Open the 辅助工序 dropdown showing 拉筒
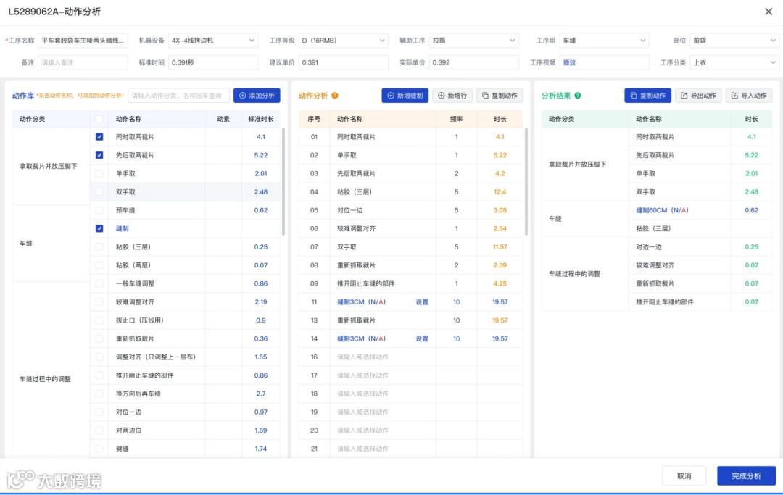The width and height of the screenshot is (783, 495). [473, 41]
